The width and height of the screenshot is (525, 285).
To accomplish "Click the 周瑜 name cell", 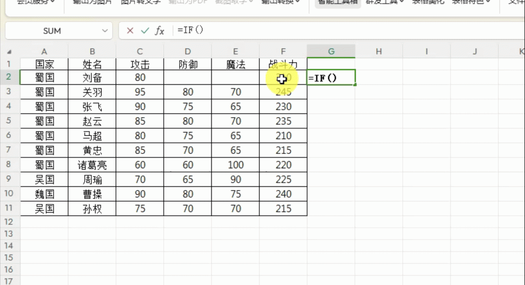I will tap(92, 179).
